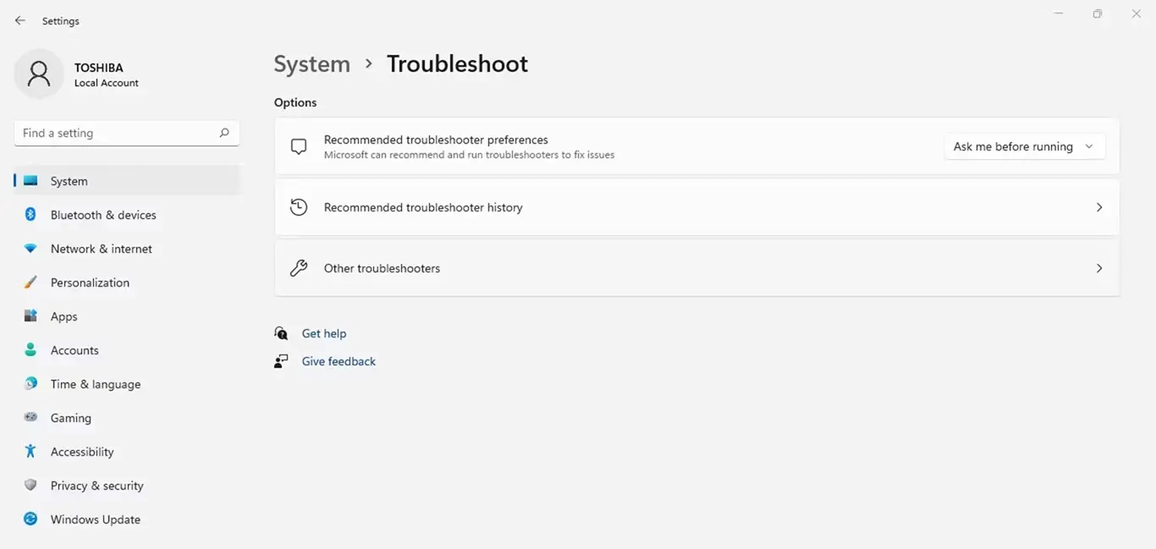Click the Personalization paintbrush icon

(30, 283)
